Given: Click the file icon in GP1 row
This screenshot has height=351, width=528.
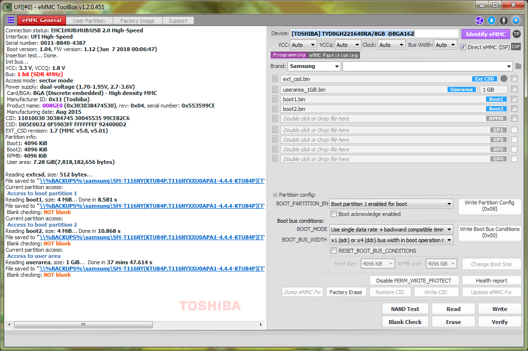Looking at the screenshot, I should click(275, 130).
